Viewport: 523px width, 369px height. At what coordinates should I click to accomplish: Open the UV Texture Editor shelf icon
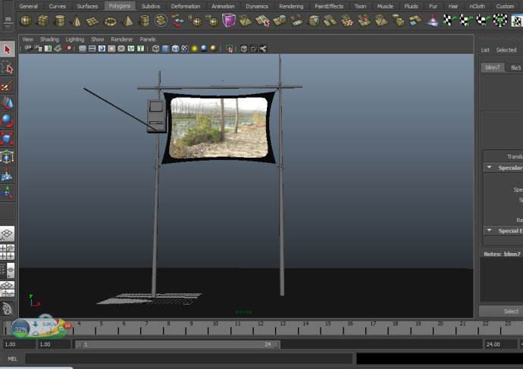[517, 20]
